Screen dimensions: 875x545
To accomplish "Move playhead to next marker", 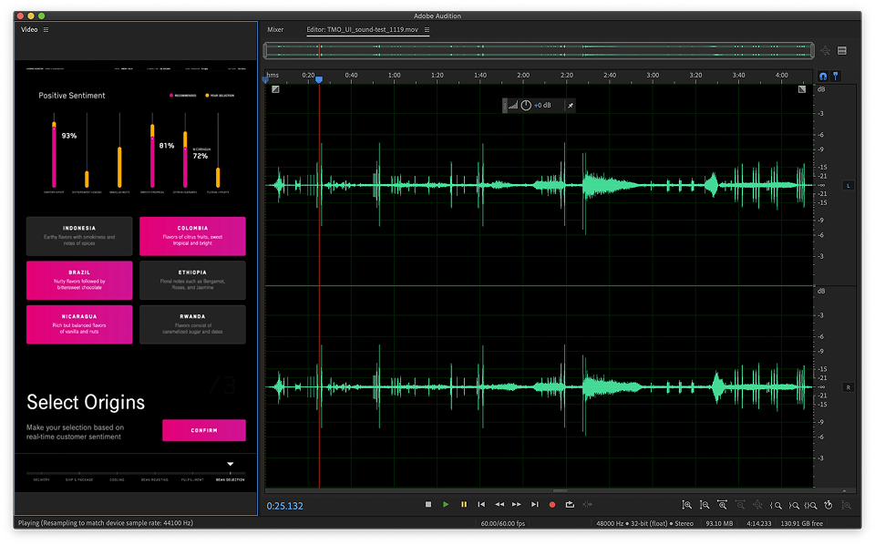I will pos(535,505).
